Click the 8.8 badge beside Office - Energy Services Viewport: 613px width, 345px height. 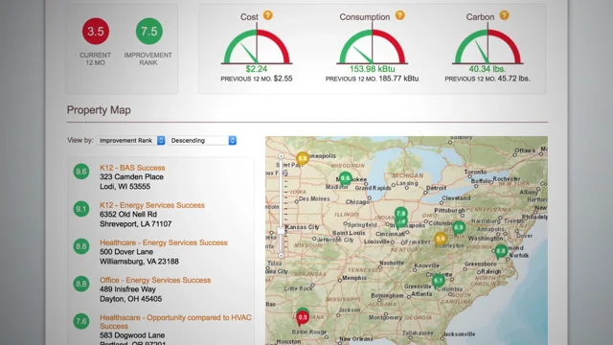click(81, 284)
